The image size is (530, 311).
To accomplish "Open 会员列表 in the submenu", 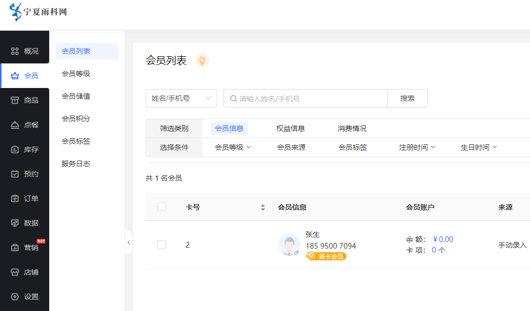I will [87, 51].
